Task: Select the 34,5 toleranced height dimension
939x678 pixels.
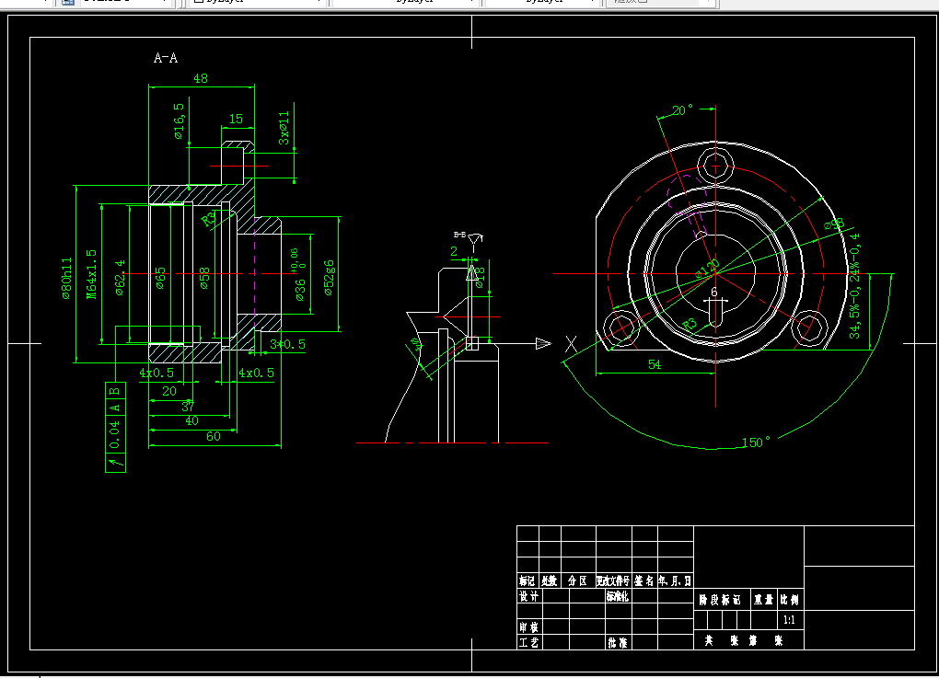Action: pyautogui.click(x=854, y=286)
